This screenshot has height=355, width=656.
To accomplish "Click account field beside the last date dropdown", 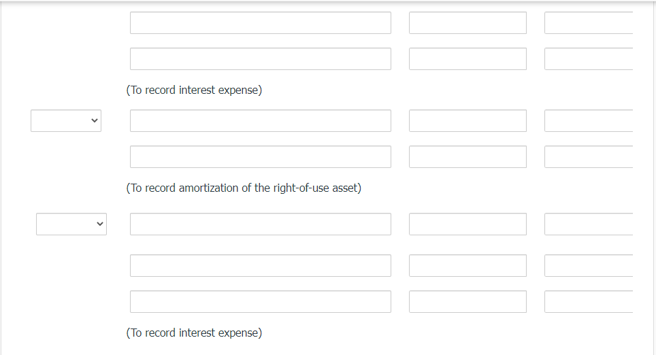I will click(260, 224).
